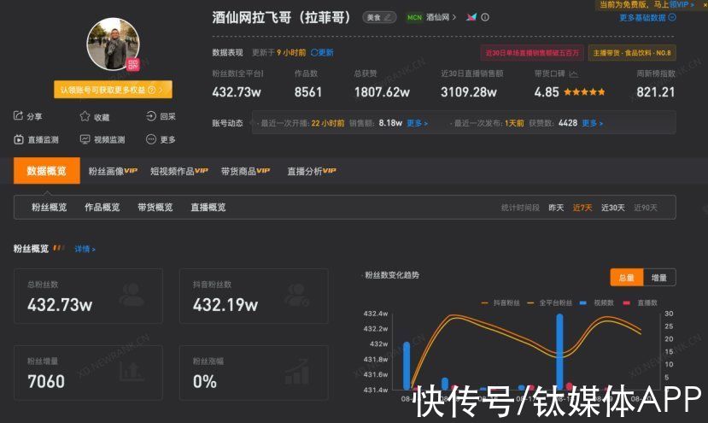Click the 收藏 star icon
The height and width of the screenshot is (423, 708).
tap(85, 116)
